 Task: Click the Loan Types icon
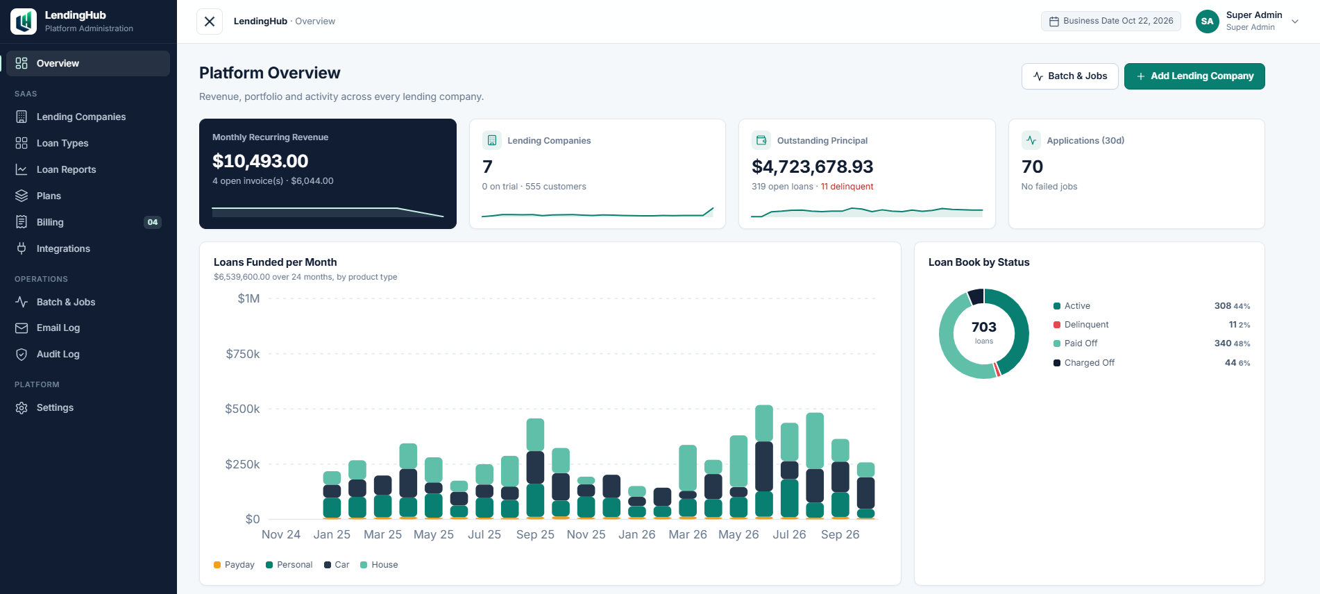pyautogui.click(x=22, y=143)
